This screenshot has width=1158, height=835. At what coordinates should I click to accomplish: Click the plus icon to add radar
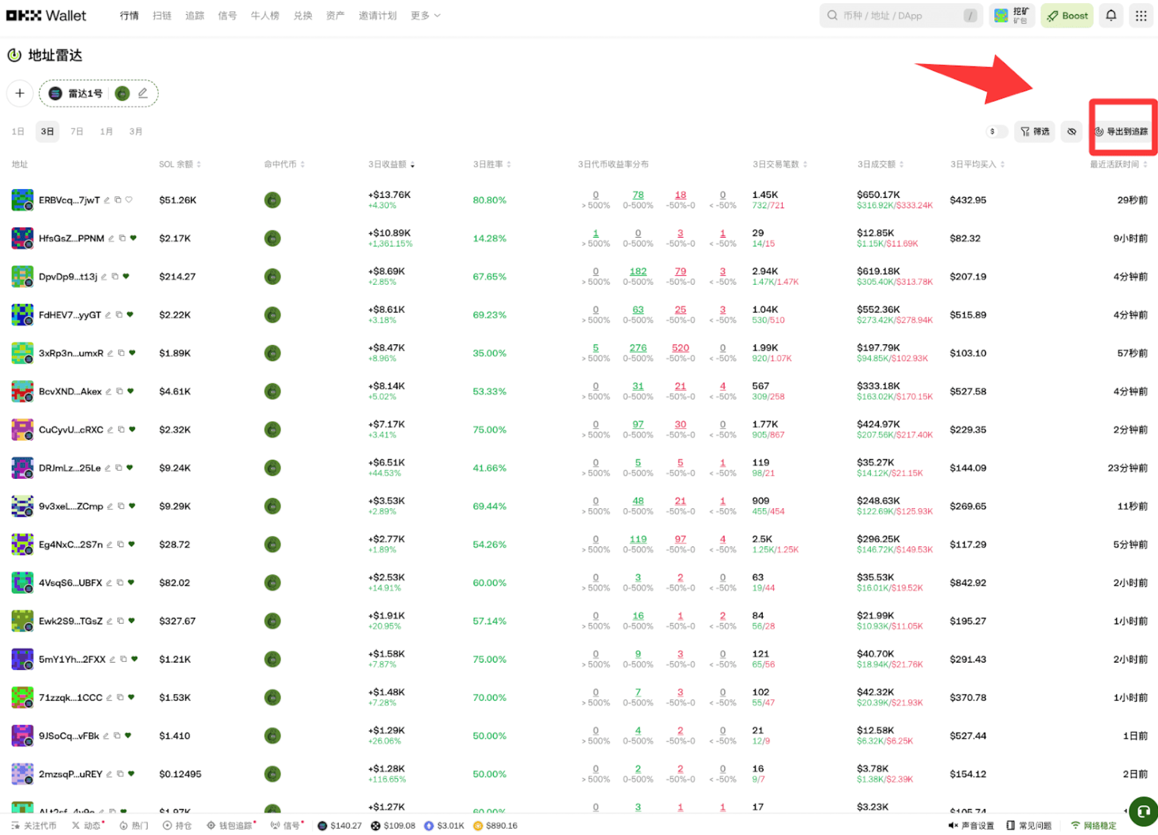coord(20,93)
